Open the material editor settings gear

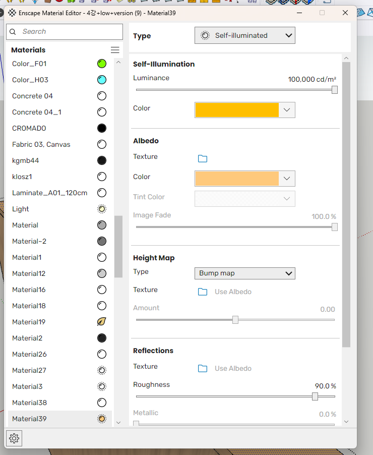(x=14, y=438)
